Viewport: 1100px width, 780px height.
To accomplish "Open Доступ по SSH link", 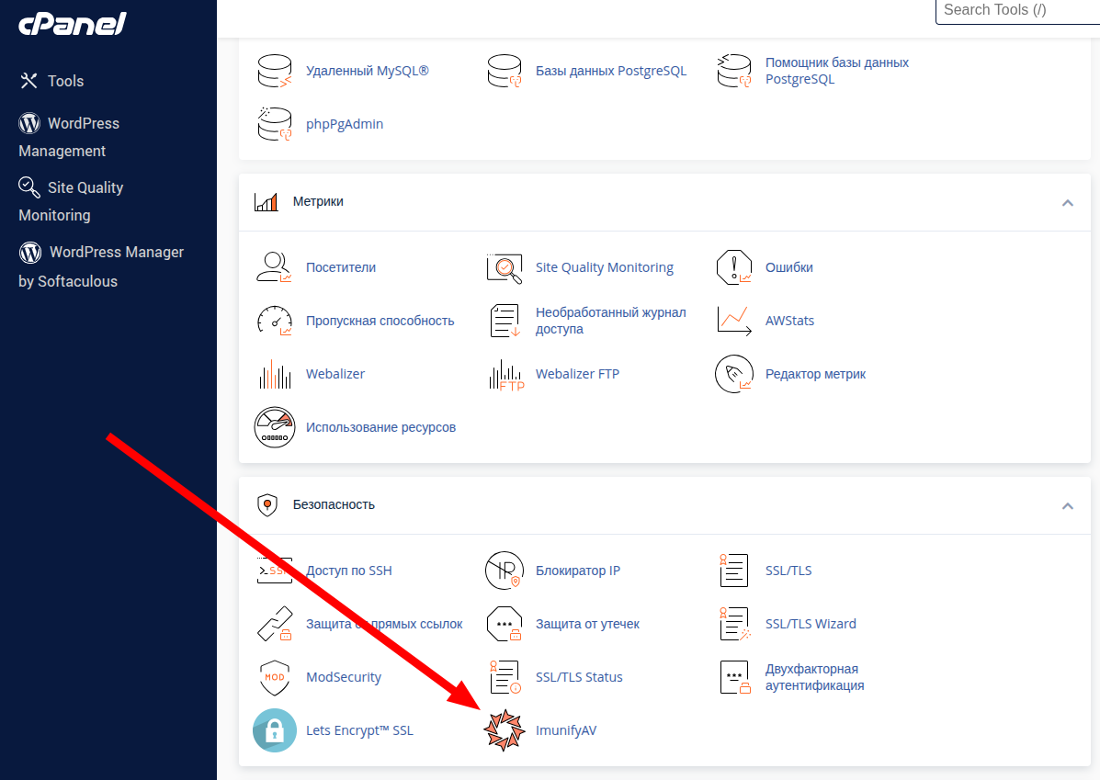I will pyautogui.click(x=348, y=571).
